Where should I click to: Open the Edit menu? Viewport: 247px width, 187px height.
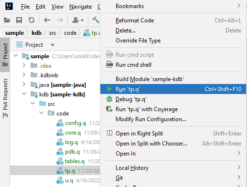41,7
